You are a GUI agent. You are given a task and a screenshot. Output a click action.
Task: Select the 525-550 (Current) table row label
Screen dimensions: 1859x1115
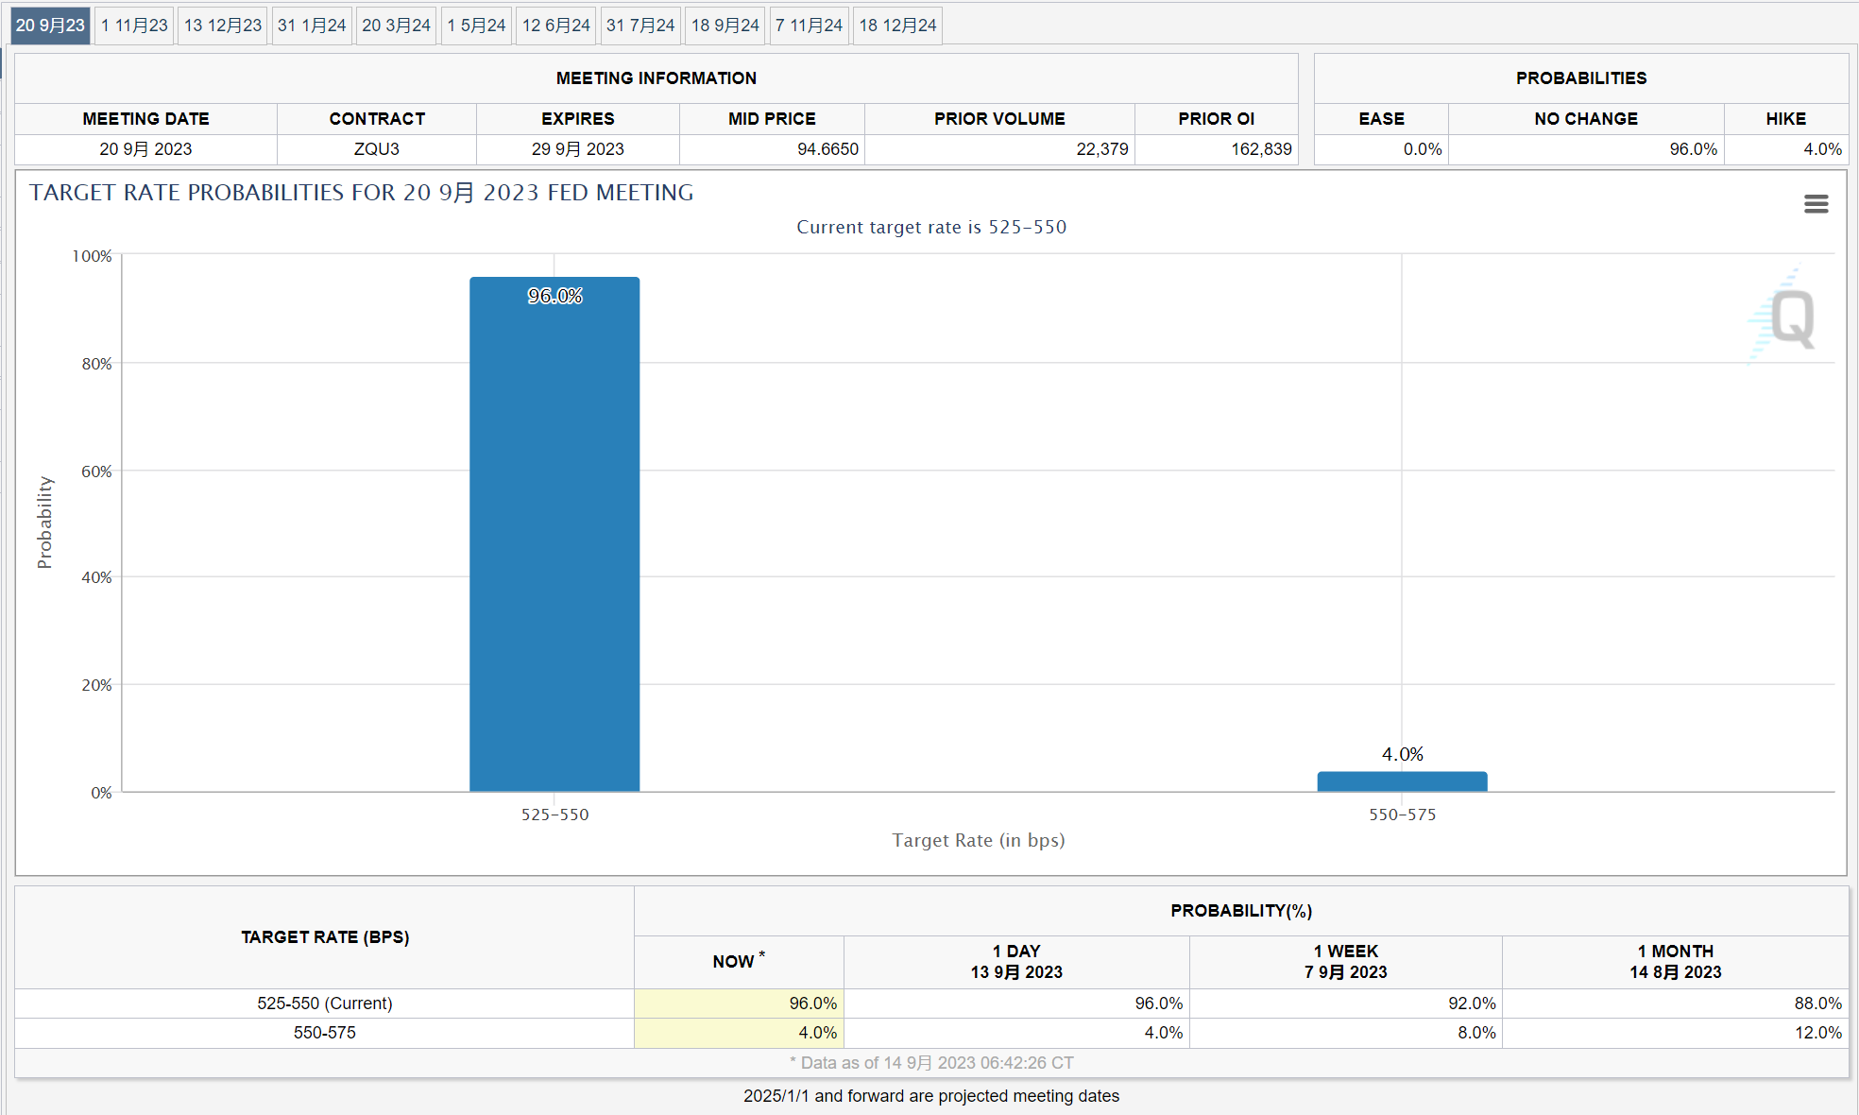click(x=324, y=1003)
